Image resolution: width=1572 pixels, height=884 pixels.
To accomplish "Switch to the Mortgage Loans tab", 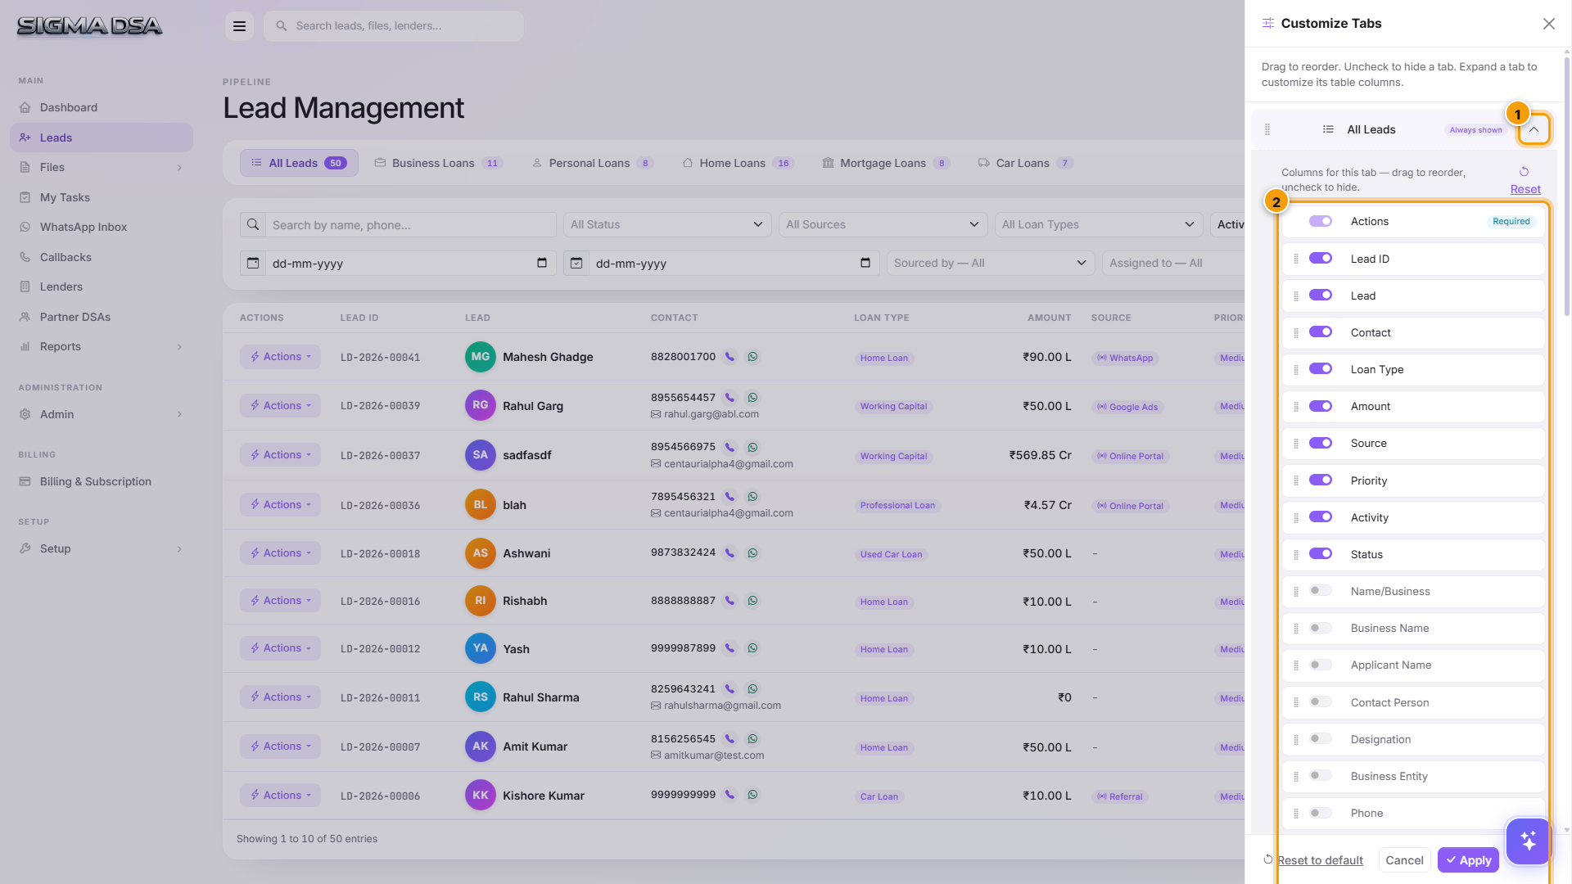I will [886, 163].
